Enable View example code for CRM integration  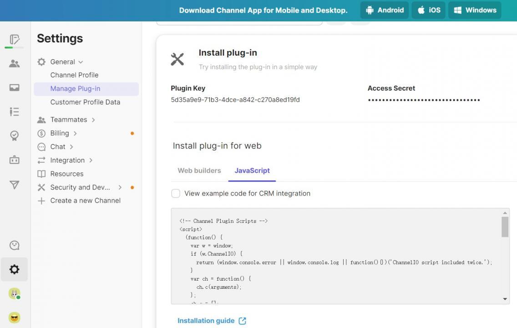pos(176,193)
